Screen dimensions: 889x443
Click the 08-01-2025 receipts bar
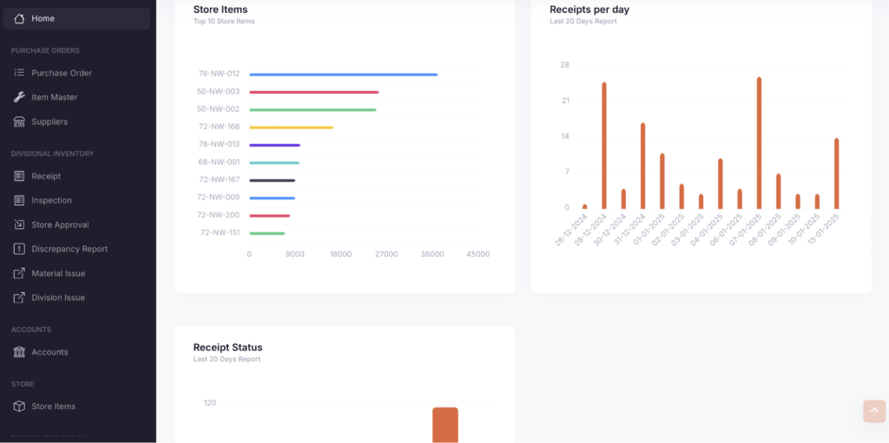pos(779,192)
